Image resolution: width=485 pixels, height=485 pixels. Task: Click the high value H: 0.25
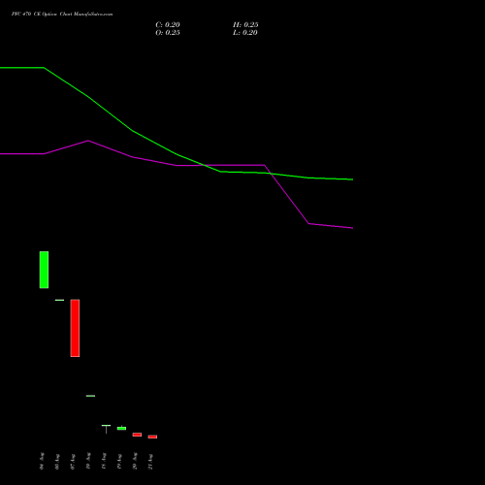(x=245, y=25)
